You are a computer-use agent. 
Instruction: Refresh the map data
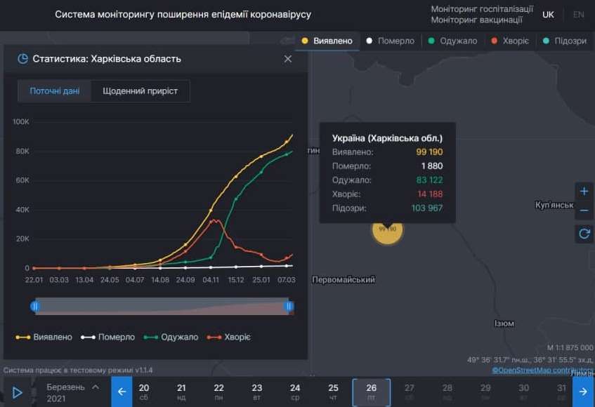click(584, 234)
